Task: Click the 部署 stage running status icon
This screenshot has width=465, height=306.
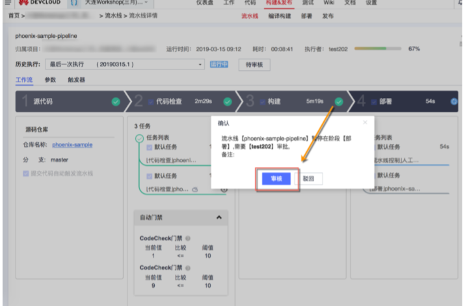Action: (454, 101)
